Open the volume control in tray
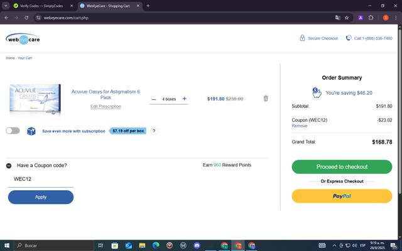Image resolution: width=402 pixels, height=251 pixels. tap(354, 245)
